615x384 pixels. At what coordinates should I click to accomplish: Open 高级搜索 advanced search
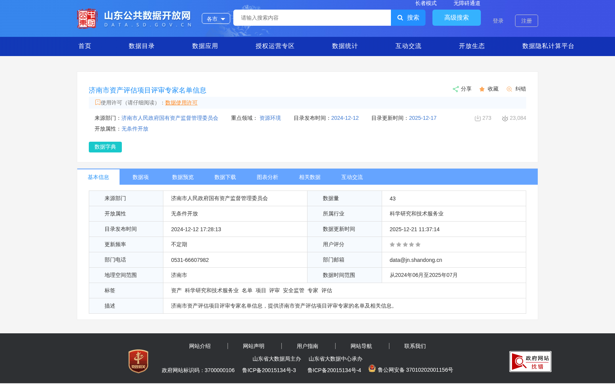(x=457, y=18)
